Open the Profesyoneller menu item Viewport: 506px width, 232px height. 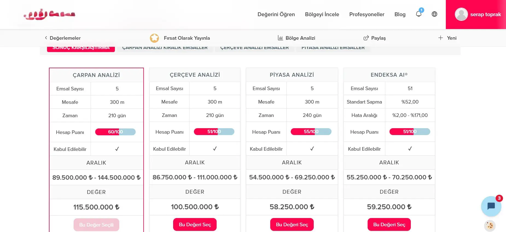coord(367,14)
